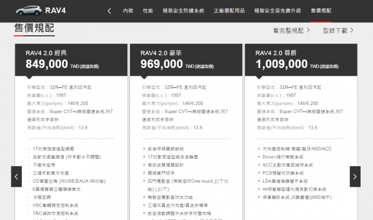373x220 pixels.
Task: Select the RAV4 2.0 豪華 card header
Action: click(186, 60)
